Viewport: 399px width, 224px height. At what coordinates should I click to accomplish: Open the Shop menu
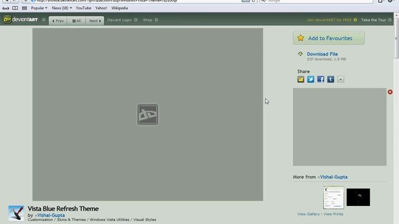148,20
